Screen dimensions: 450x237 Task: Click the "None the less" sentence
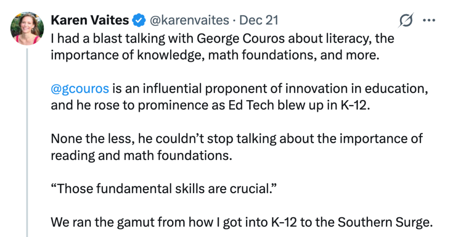236,138
